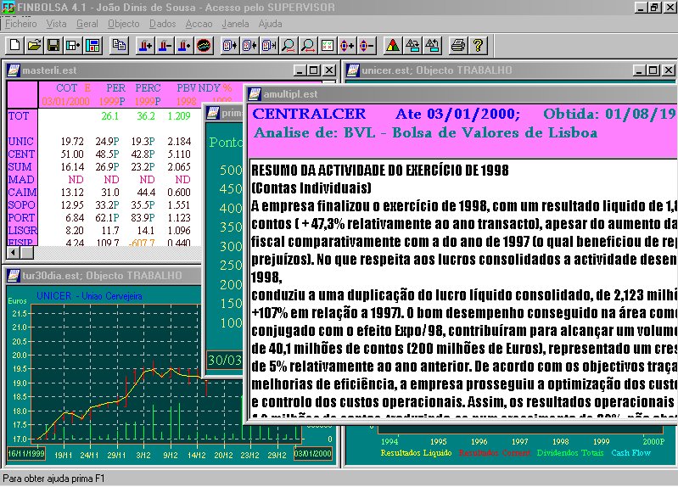The width and height of the screenshot is (678, 487).
Task: Select the CAIM row label in masterli.est
Action: pos(22,193)
